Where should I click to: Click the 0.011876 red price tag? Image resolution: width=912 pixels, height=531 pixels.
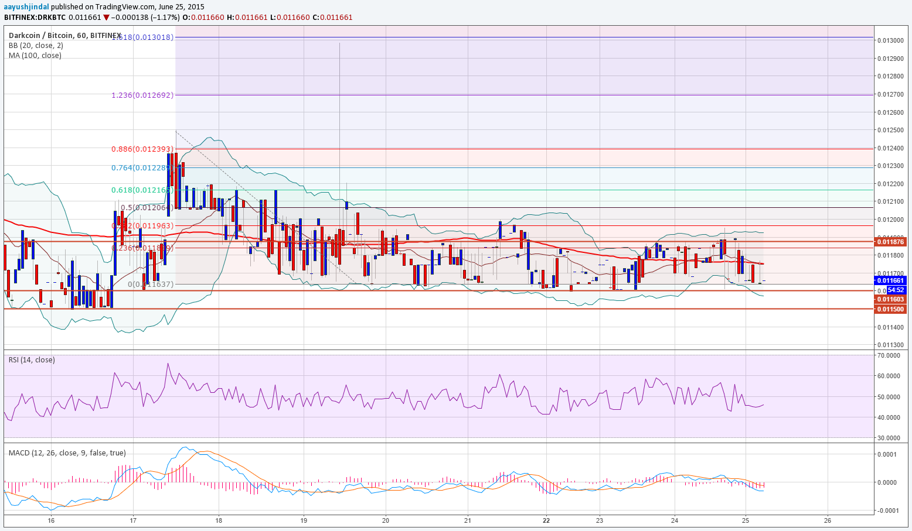[x=890, y=241]
